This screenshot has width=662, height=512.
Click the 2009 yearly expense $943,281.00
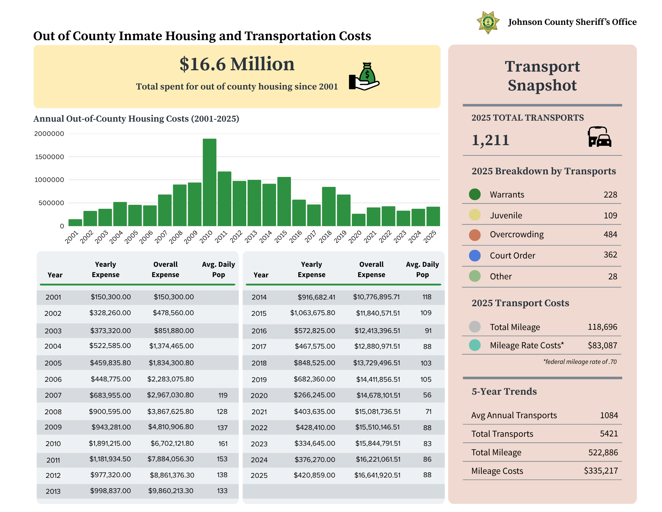[x=111, y=427]
